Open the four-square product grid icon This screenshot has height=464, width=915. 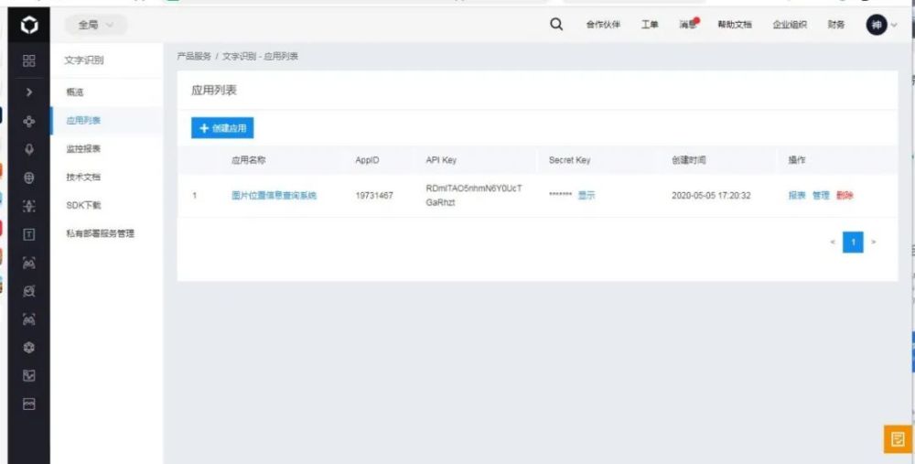[x=28, y=60]
